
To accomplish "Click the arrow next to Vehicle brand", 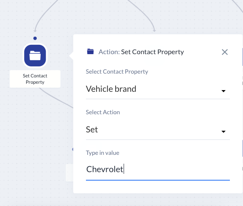I will click(x=224, y=91).
